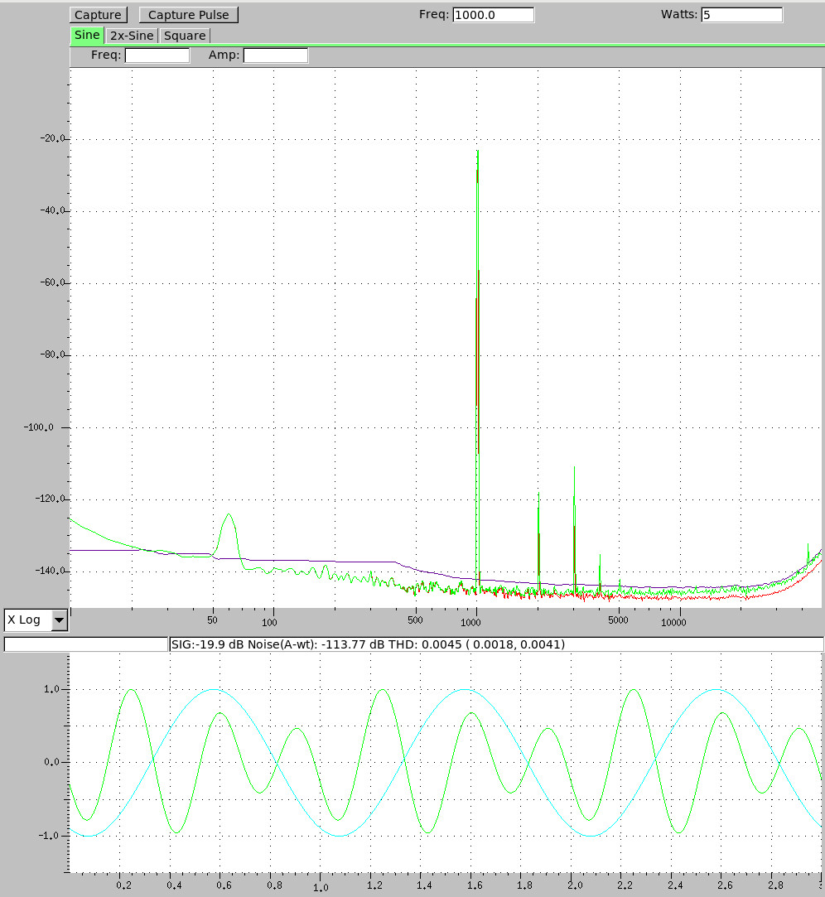The width and height of the screenshot is (825, 897).
Task: Click the empty Freq field in Sine tab
Action: (x=157, y=55)
